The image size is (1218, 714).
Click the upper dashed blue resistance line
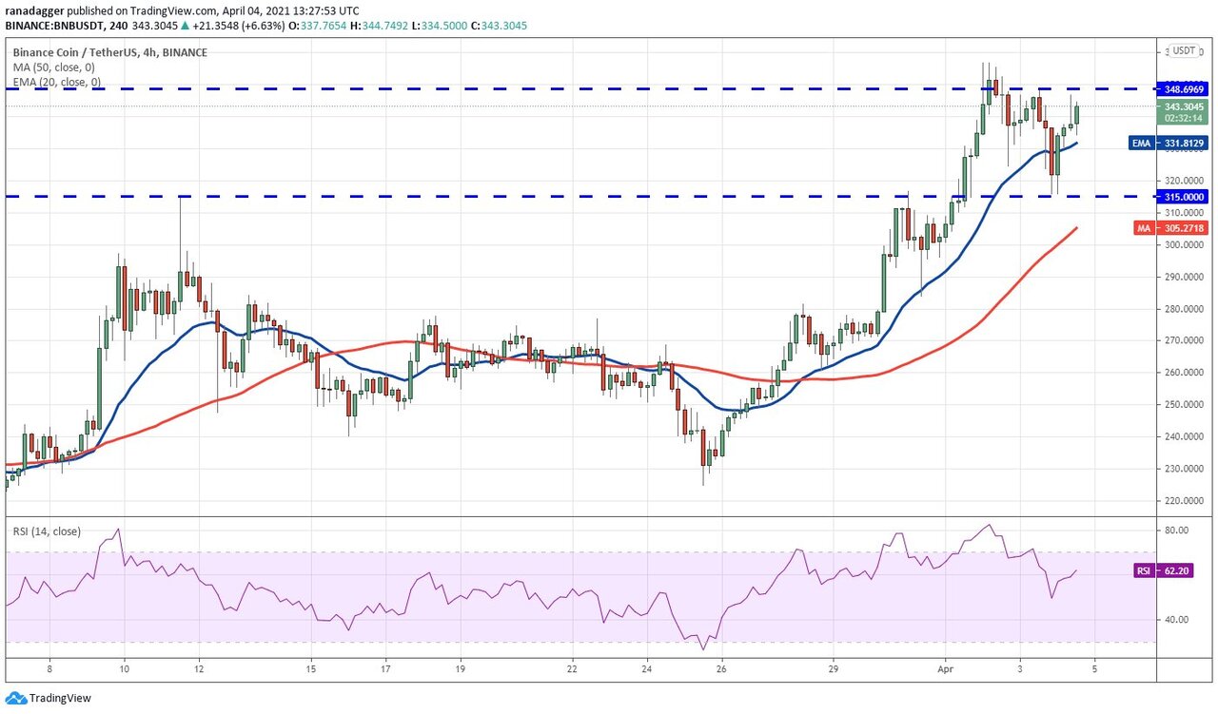(x=571, y=88)
